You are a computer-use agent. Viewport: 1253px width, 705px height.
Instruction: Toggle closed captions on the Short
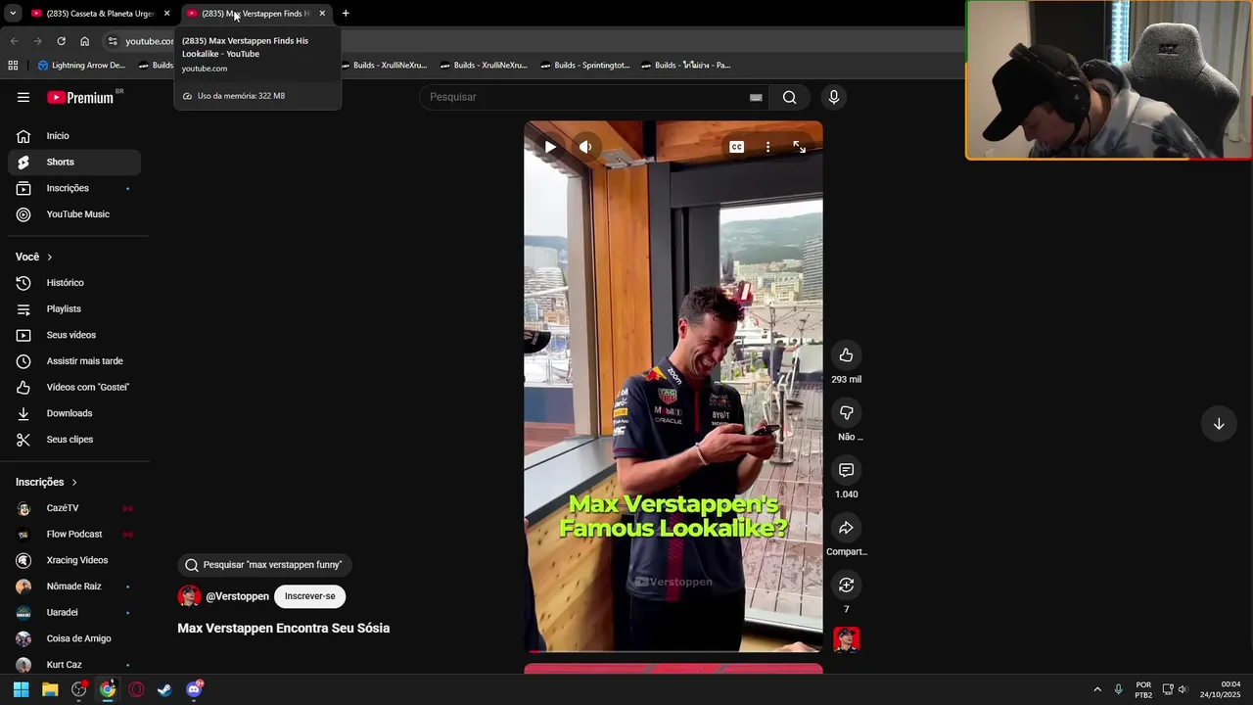click(x=736, y=147)
